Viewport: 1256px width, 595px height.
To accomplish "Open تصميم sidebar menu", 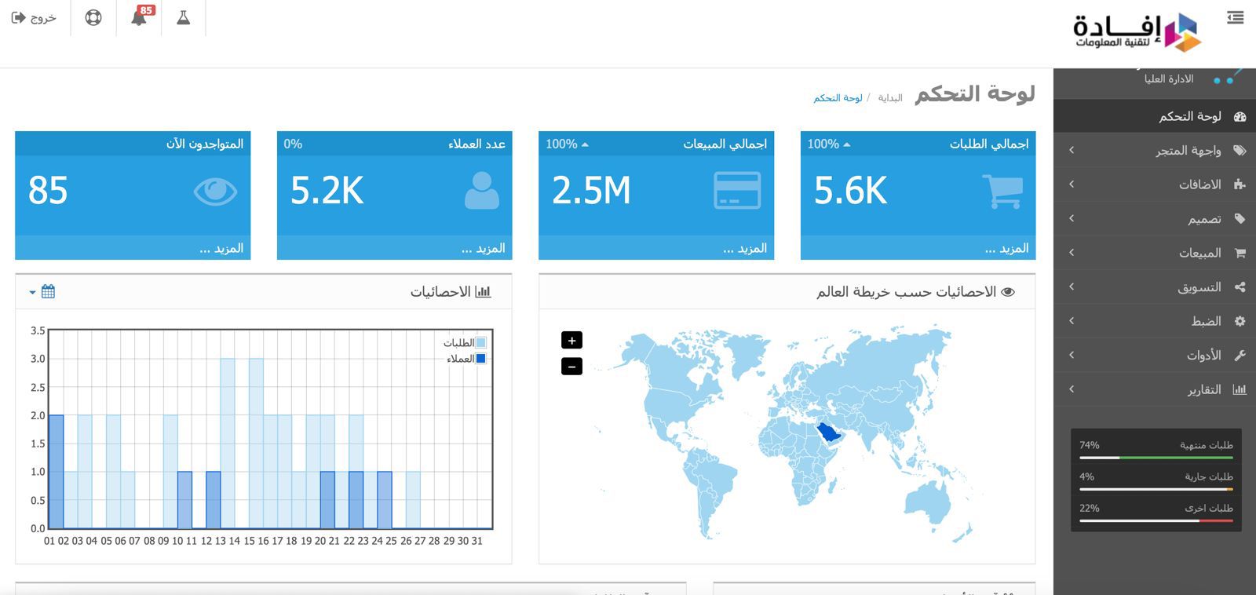I will click(x=1155, y=218).
